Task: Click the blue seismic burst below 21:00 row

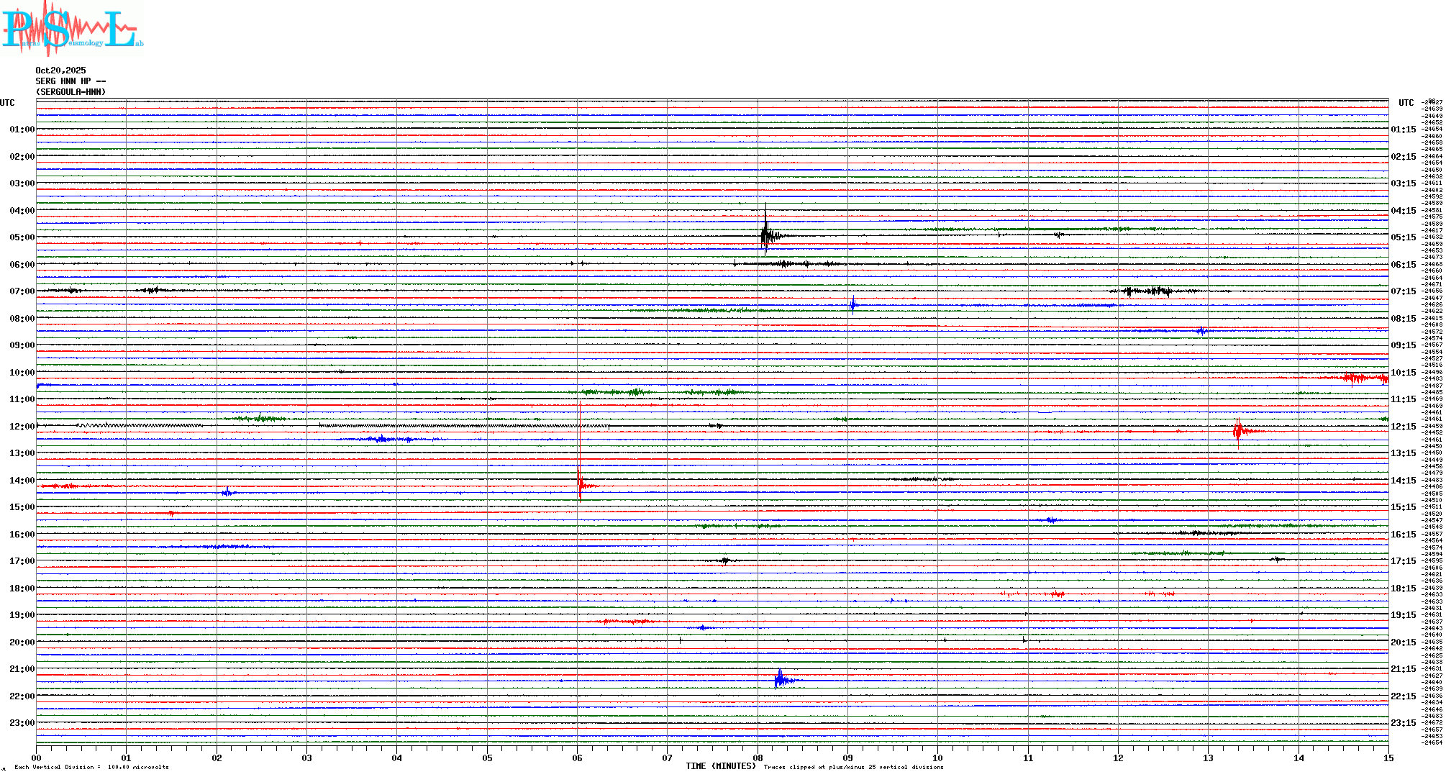Action: [x=781, y=680]
